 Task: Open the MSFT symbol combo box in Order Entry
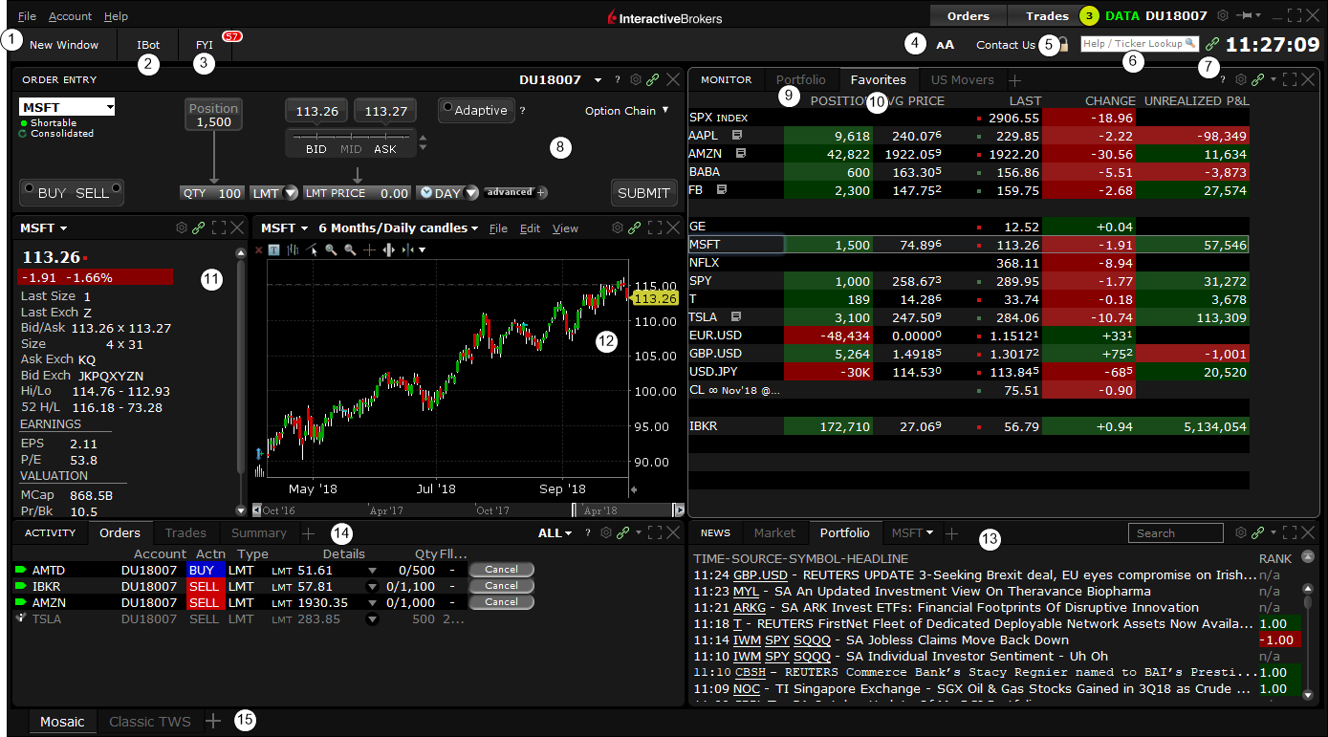(x=67, y=107)
